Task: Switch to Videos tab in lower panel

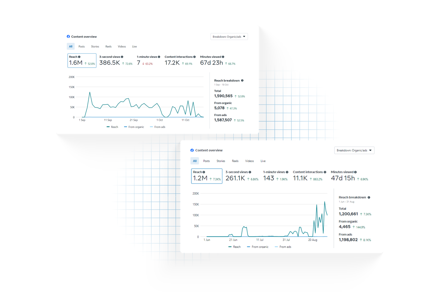Action: tap(249, 161)
